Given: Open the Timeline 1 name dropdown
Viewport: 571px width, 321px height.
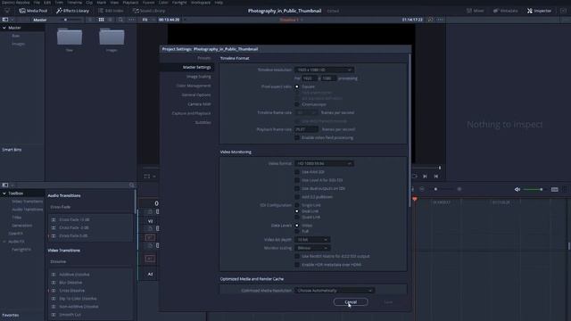Looking at the screenshot, I should (x=292, y=20).
